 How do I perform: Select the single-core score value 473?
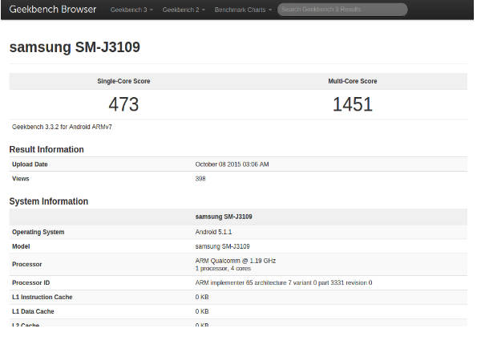pos(123,104)
